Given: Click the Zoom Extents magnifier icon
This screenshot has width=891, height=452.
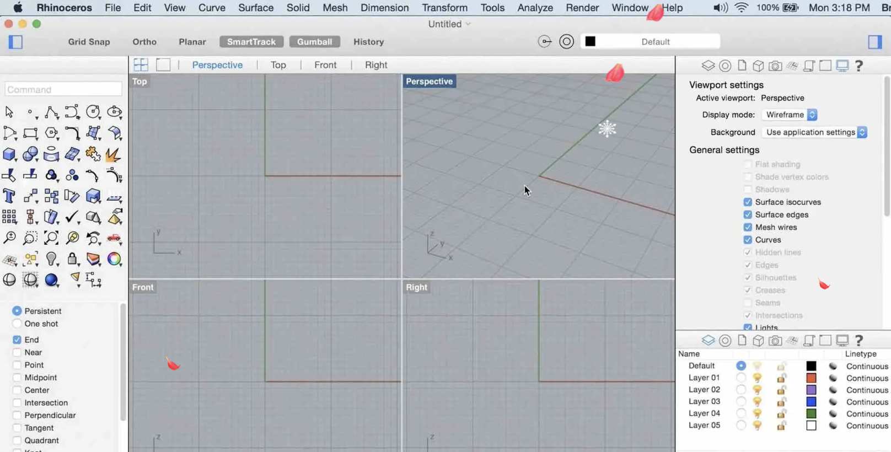Looking at the screenshot, I should point(51,238).
